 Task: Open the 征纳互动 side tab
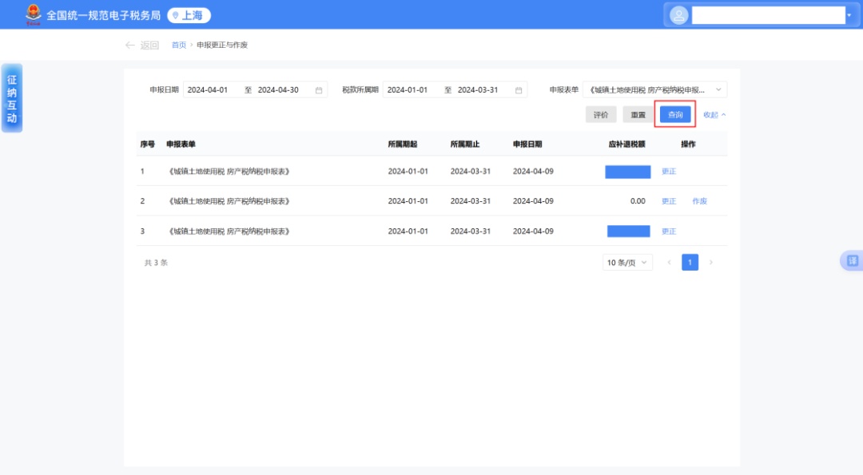pyautogui.click(x=12, y=98)
